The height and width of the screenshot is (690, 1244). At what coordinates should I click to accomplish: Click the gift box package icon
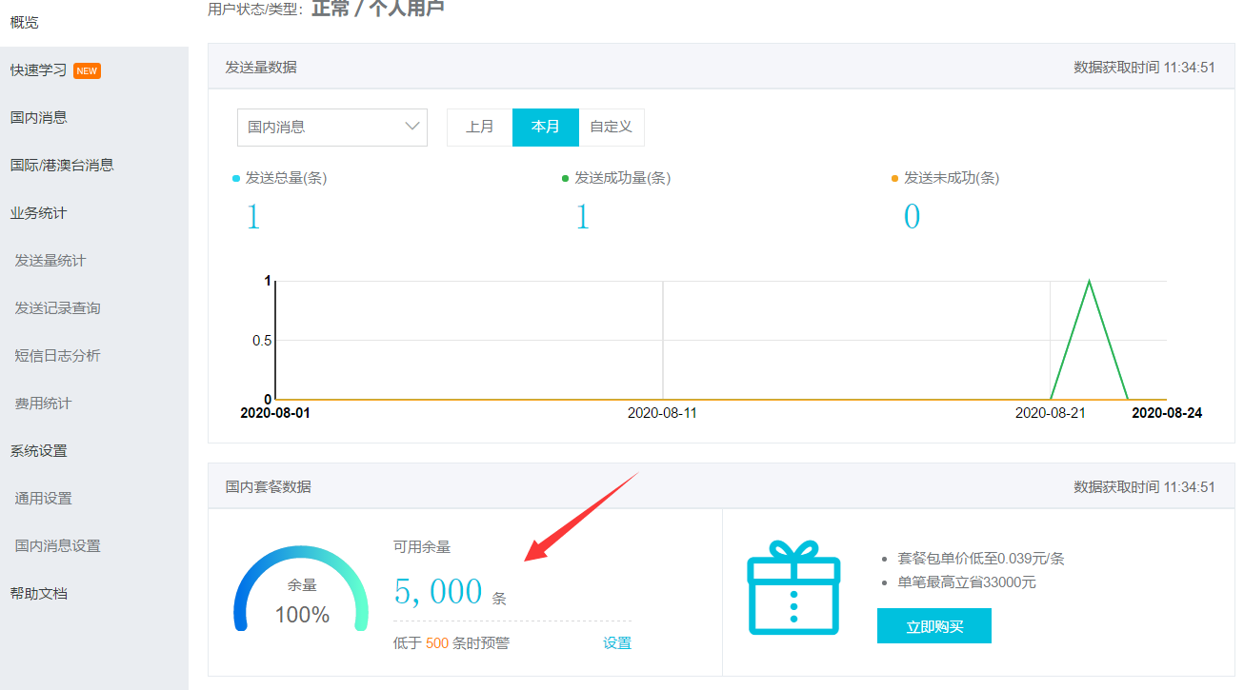[x=793, y=587]
